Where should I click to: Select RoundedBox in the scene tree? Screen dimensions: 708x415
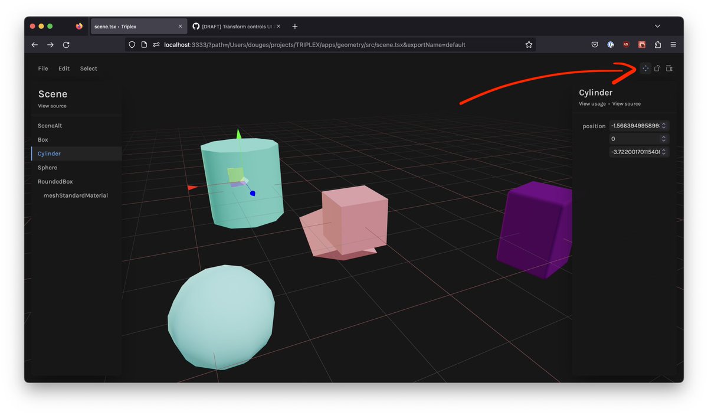point(77,182)
